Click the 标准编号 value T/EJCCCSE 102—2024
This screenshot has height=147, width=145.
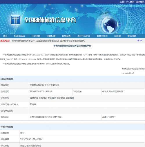pyautogui.click(x=31, y=139)
